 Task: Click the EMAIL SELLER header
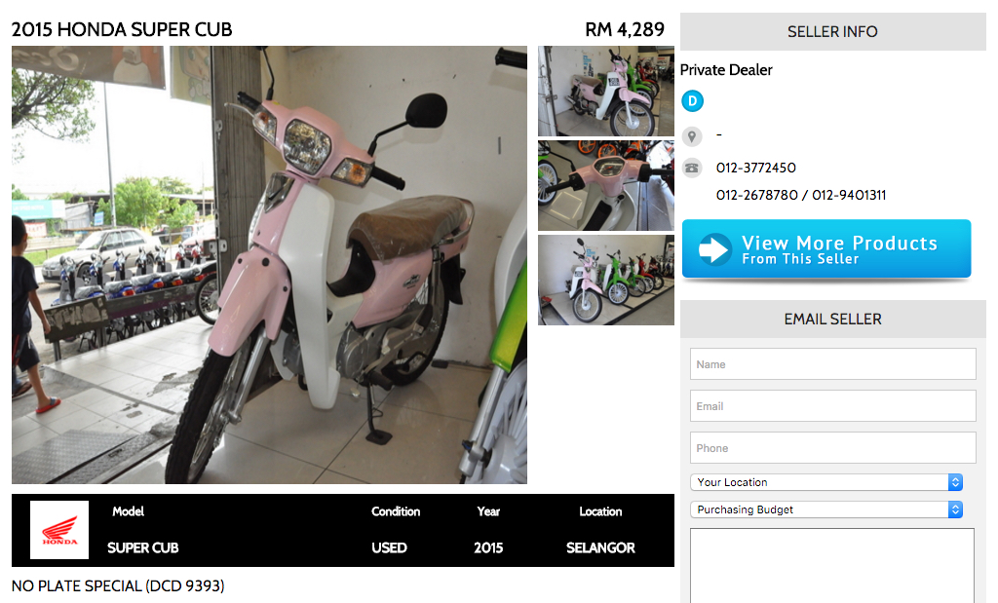832,319
